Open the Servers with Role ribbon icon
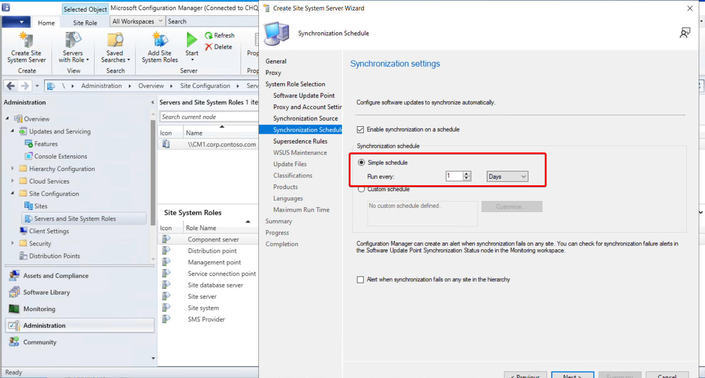This screenshot has width=705, height=378. click(x=73, y=40)
